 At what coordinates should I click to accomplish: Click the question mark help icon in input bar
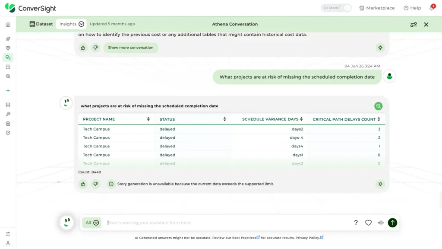(356, 223)
